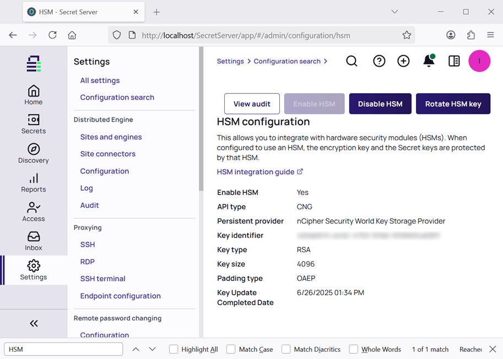Open Firefox application hamburger menu

490,35
